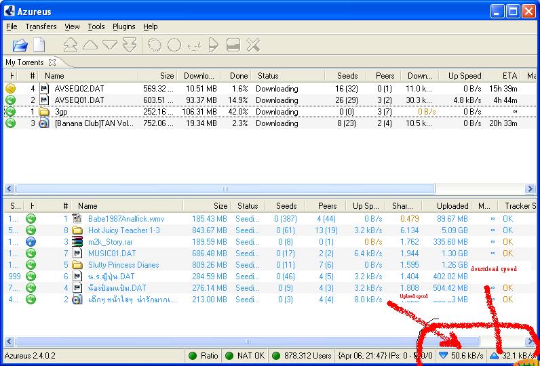The height and width of the screenshot is (366, 540).
Task: Click the share ratio 0.479 value
Action: pos(410,218)
